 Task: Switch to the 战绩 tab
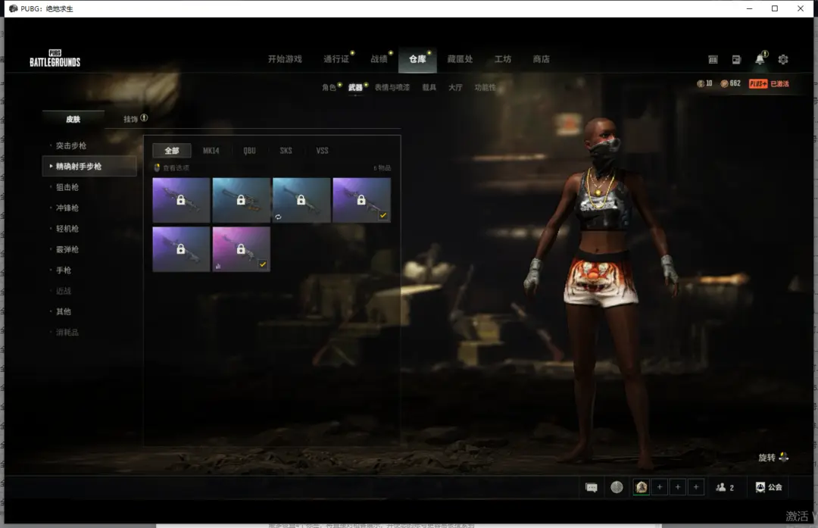click(379, 59)
